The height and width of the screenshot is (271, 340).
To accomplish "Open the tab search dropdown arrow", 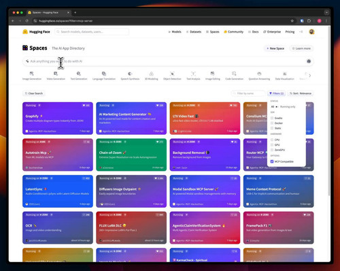I will [326, 12].
